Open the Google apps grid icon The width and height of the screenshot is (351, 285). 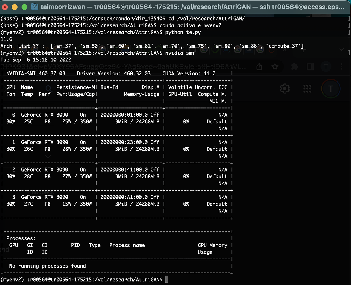(307, 89)
